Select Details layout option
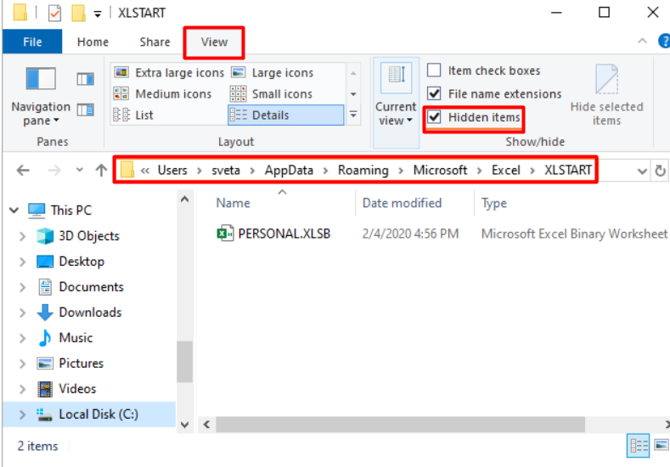Viewport: 670px width, 467px height. click(286, 115)
